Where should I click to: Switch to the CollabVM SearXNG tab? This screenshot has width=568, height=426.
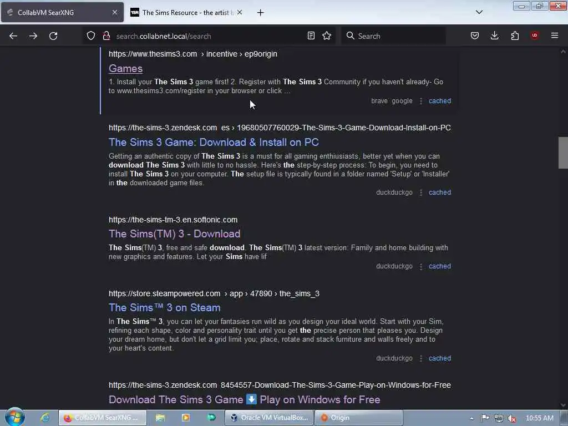click(x=62, y=12)
